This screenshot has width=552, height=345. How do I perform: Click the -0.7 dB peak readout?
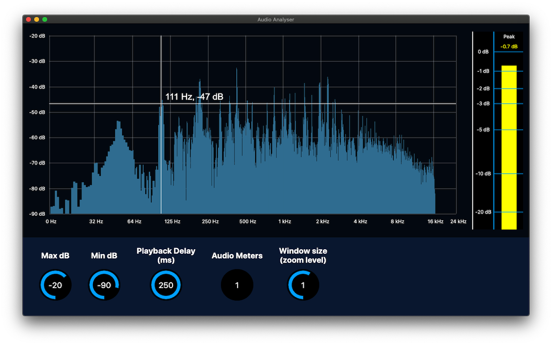(509, 47)
